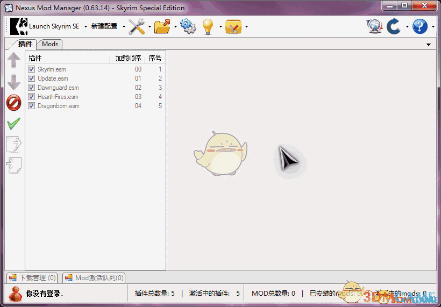Viewport: 441px width, 307px height.
Task: Select the Dawnguard.esm plugin row
Action: click(x=95, y=88)
